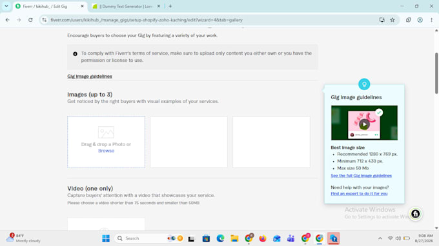
Task: Open the Gig image guidelines link
Action: (90, 76)
